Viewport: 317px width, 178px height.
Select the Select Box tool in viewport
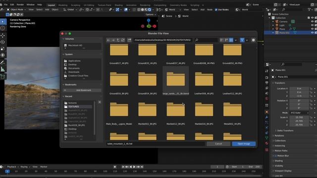tap(3, 22)
